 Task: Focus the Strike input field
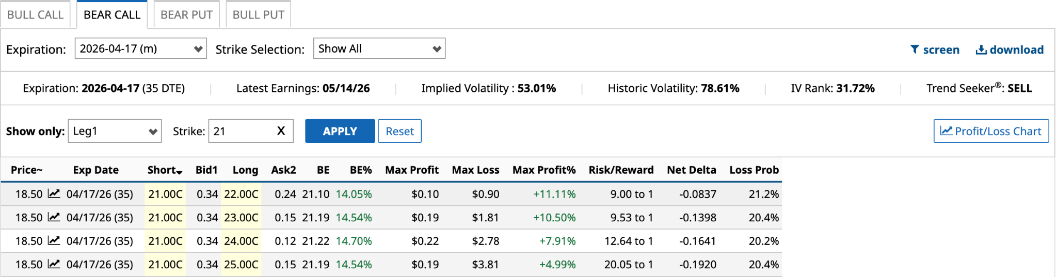click(242, 131)
